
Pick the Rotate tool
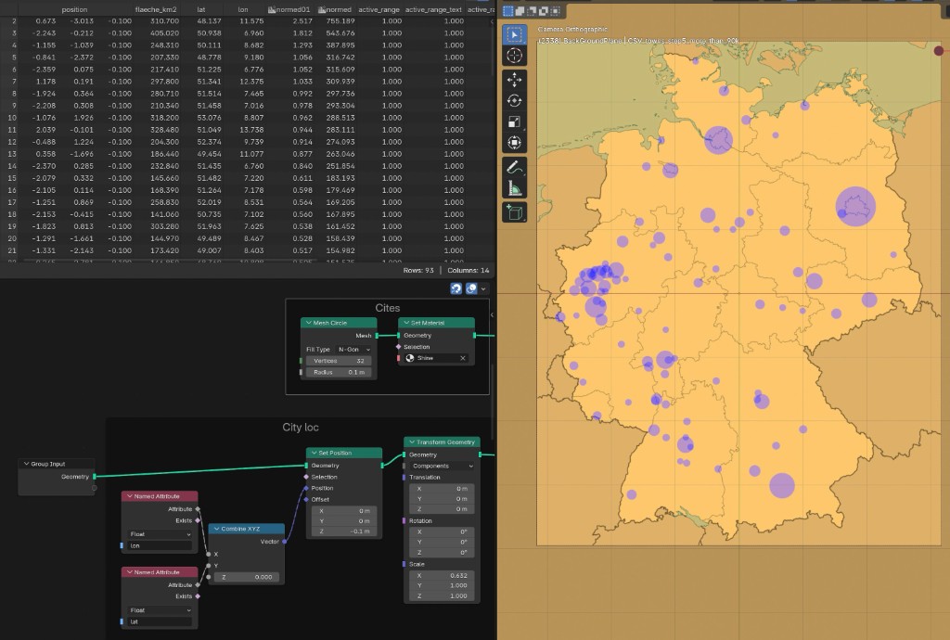(514, 101)
